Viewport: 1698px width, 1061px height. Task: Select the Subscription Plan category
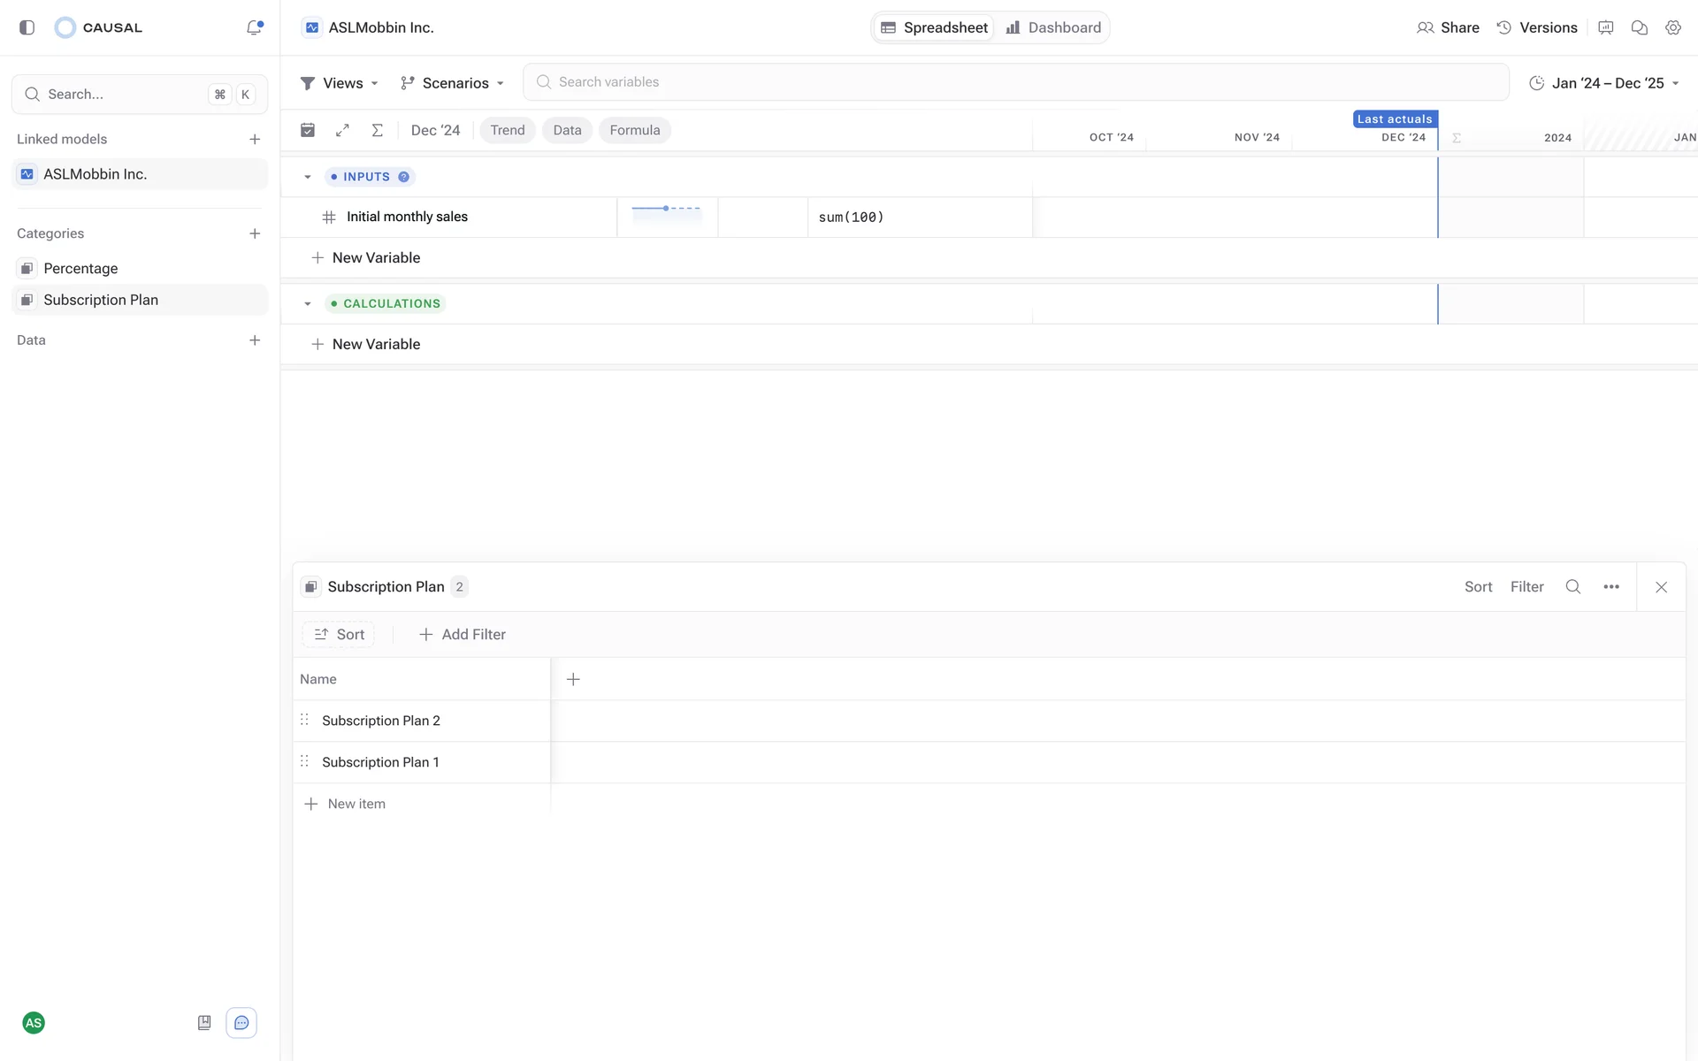point(101,300)
